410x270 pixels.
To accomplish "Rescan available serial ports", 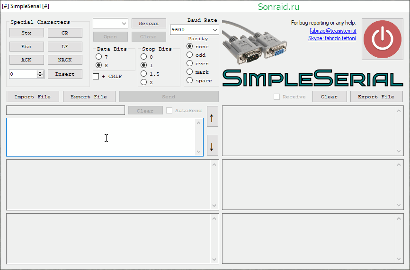I will (149, 23).
